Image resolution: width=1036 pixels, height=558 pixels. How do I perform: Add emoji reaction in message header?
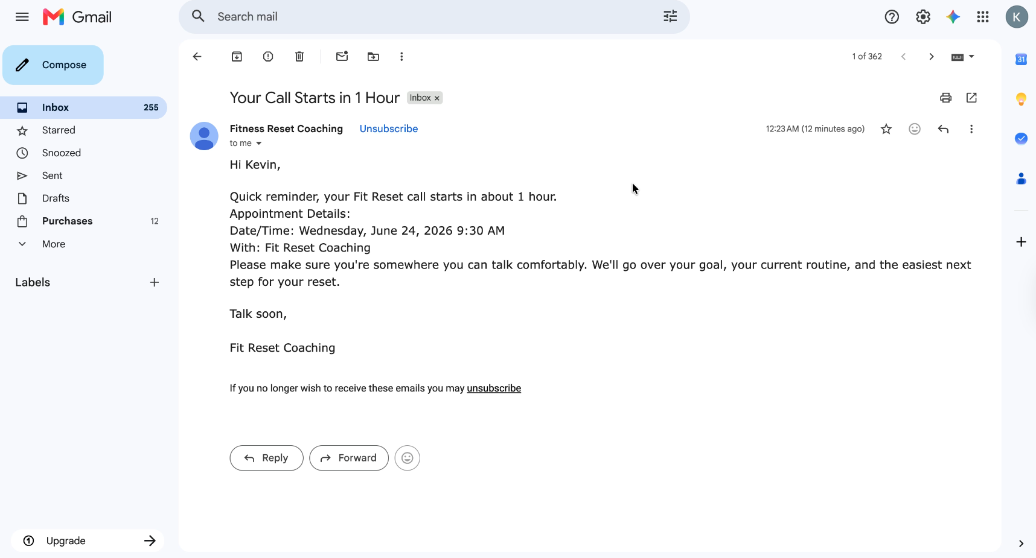coord(915,129)
